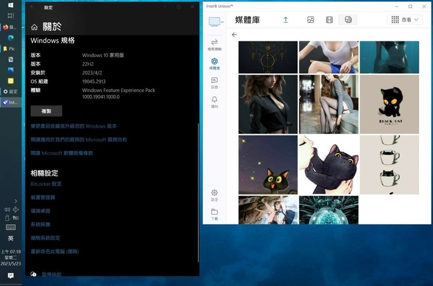Viewport: 433px width, 286px height.
Task: Open Notifications bell in the Unison sidebar
Action: coord(214,102)
